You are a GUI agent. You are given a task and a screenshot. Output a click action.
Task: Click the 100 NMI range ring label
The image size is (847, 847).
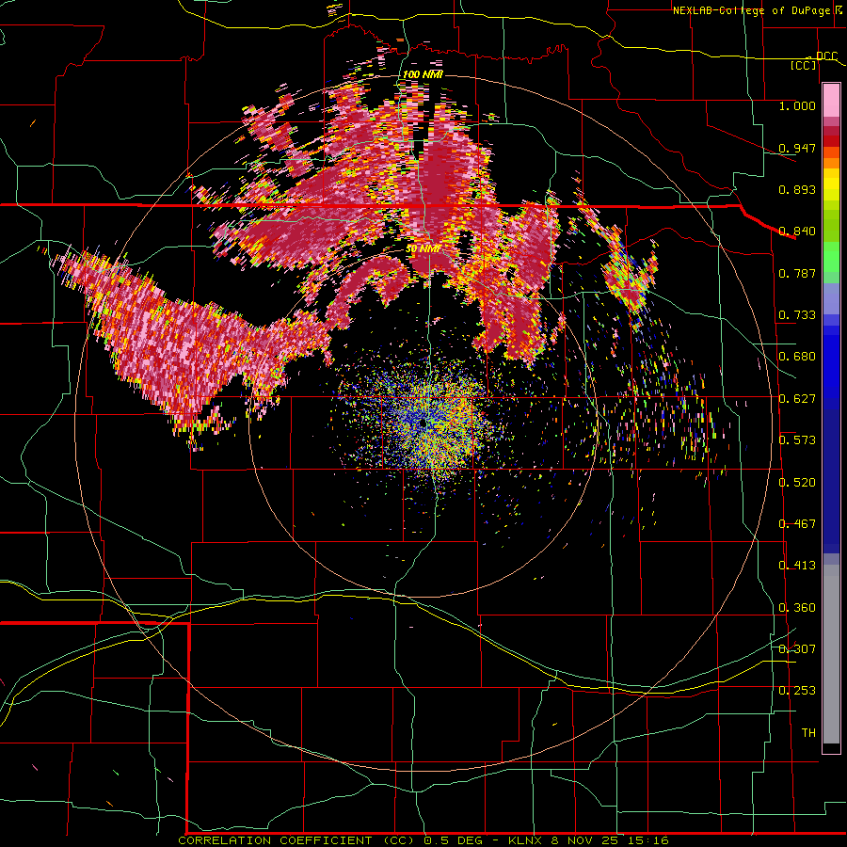[423, 74]
